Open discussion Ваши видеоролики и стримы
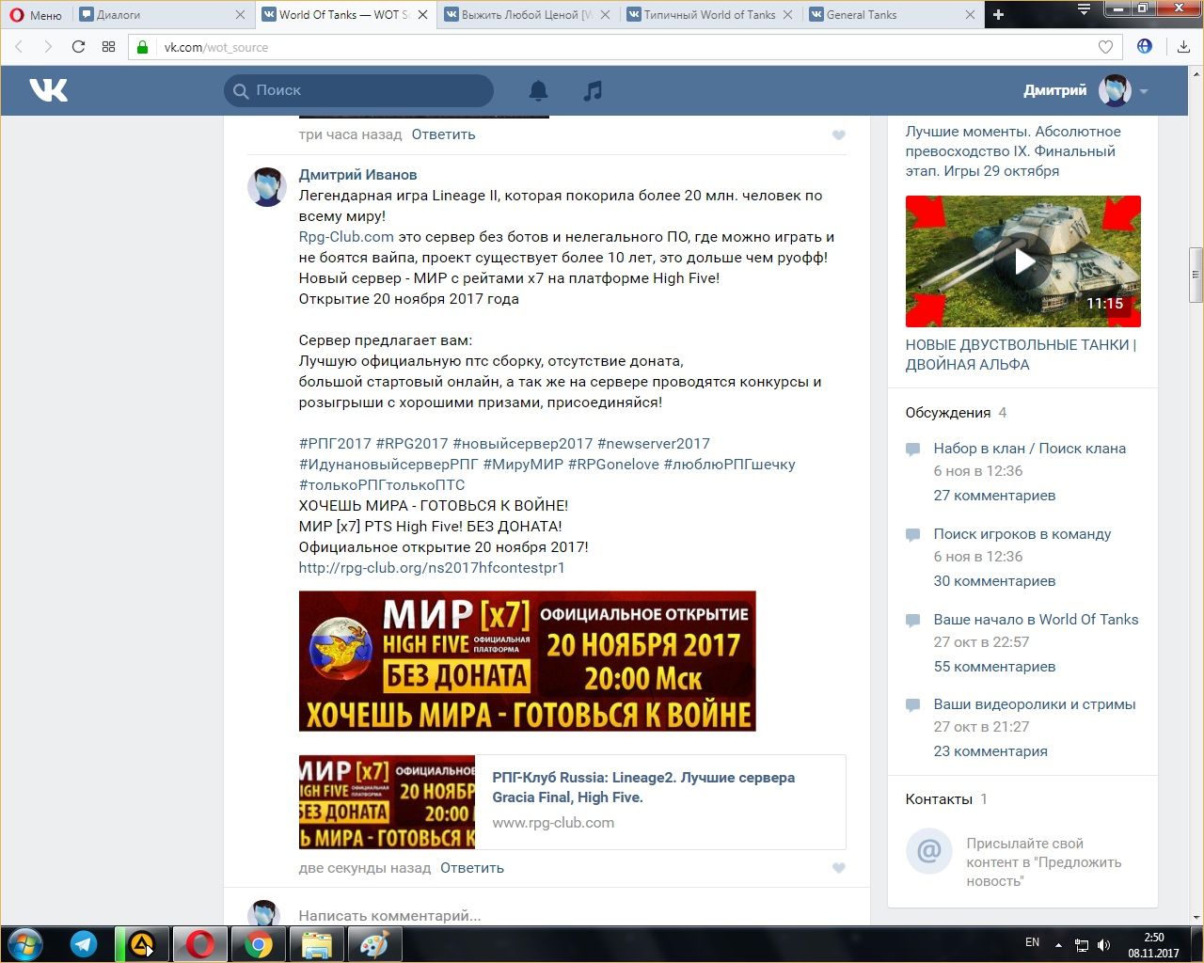1204x963 pixels. click(1034, 704)
